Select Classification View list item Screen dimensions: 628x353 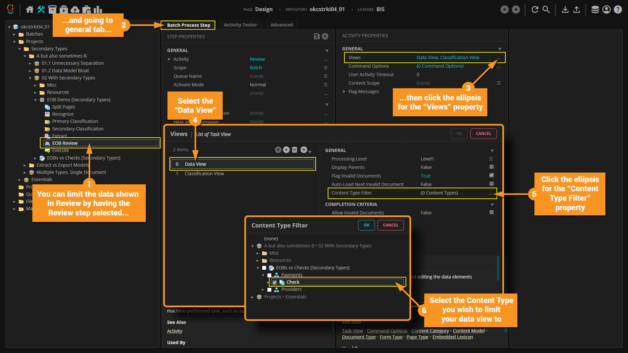coord(204,174)
